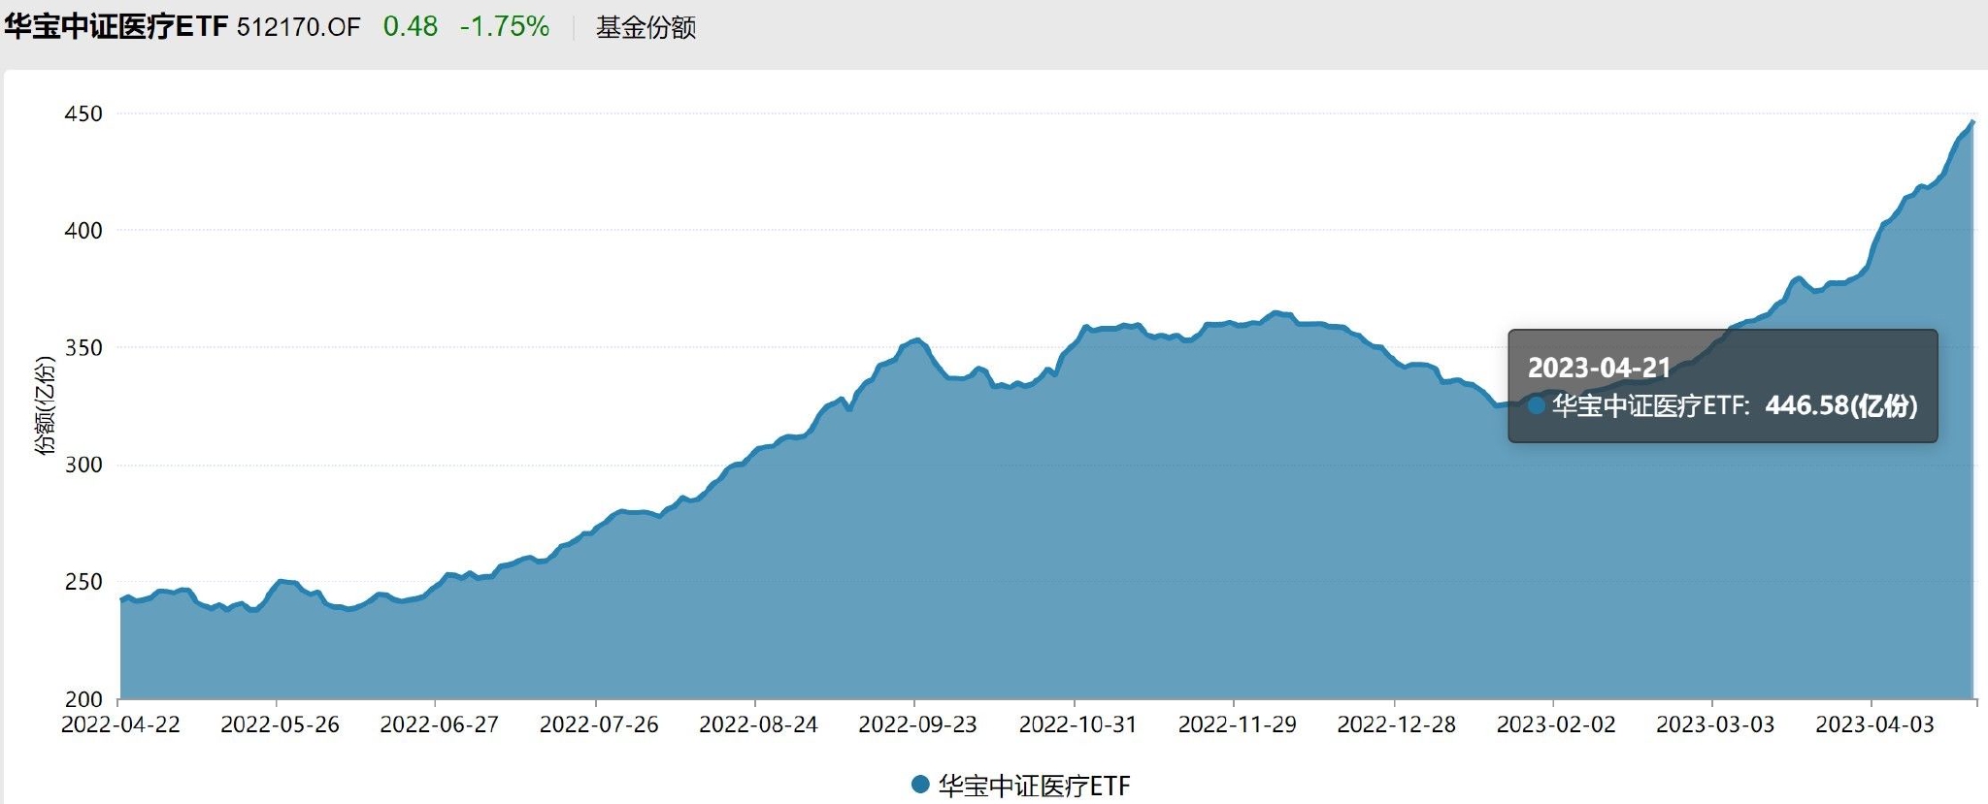The width and height of the screenshot is (1988, 804).
Task: Click the percentage change -1.75%
Action: [505, 26]
